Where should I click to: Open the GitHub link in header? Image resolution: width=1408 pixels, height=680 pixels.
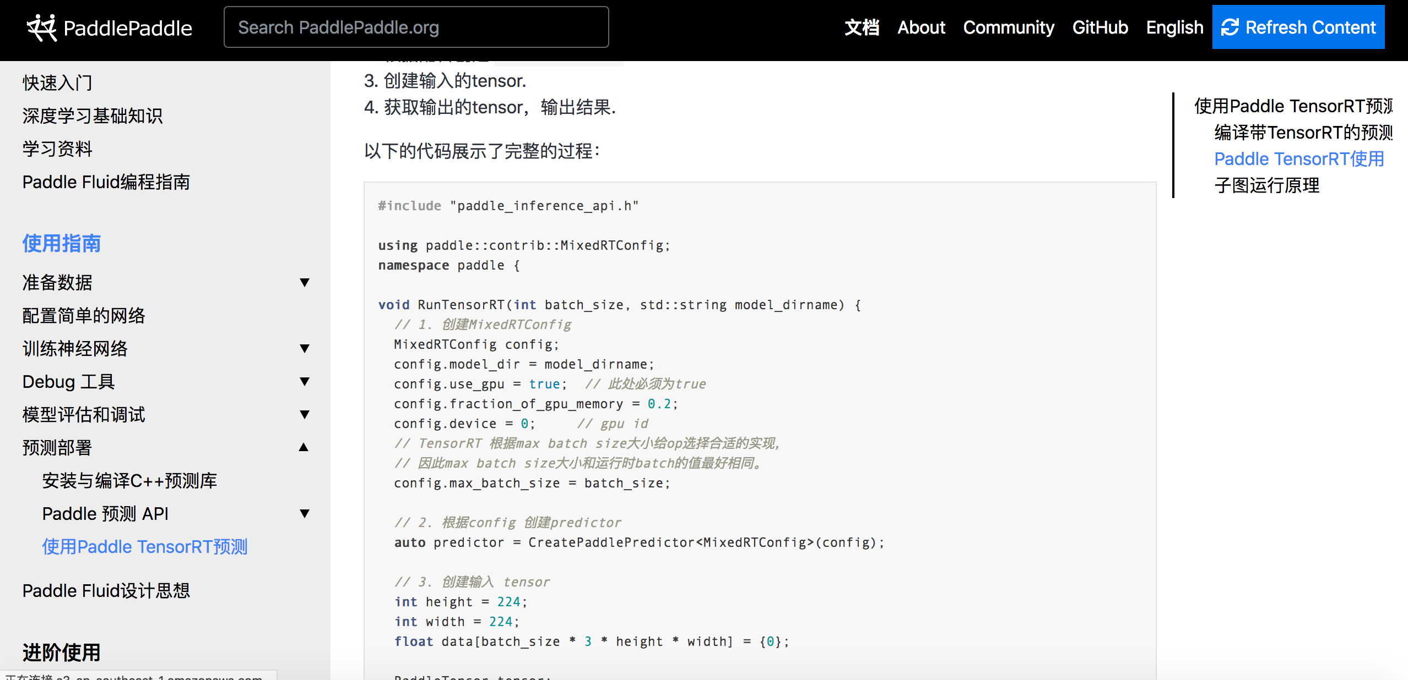point(1100,28)
